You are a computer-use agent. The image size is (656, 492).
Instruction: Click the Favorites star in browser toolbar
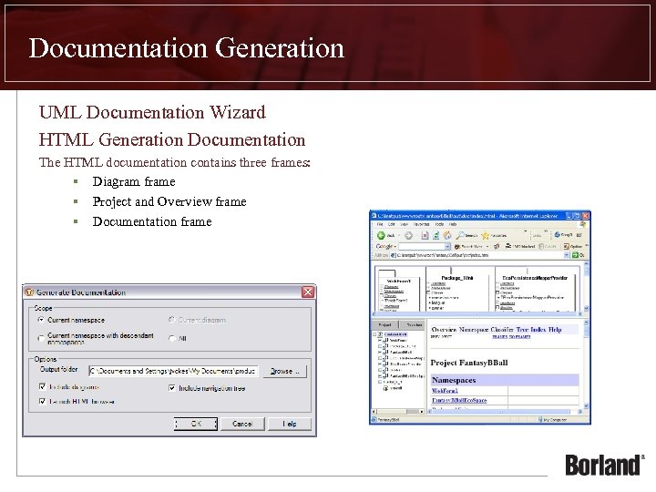(x=486, y=236)
